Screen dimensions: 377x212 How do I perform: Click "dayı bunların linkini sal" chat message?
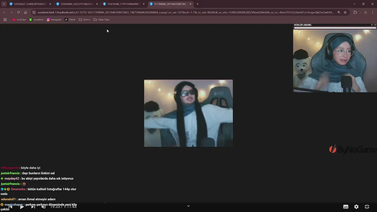(38, 173)
